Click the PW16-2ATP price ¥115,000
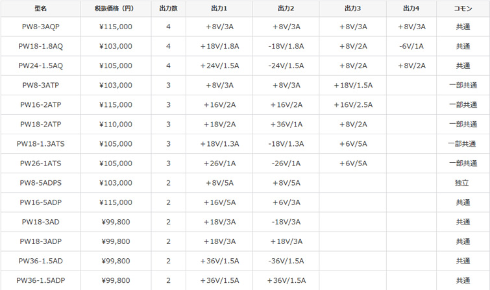Image resolution: width=490 pixels, height=290 pixels. coord(116,105)
